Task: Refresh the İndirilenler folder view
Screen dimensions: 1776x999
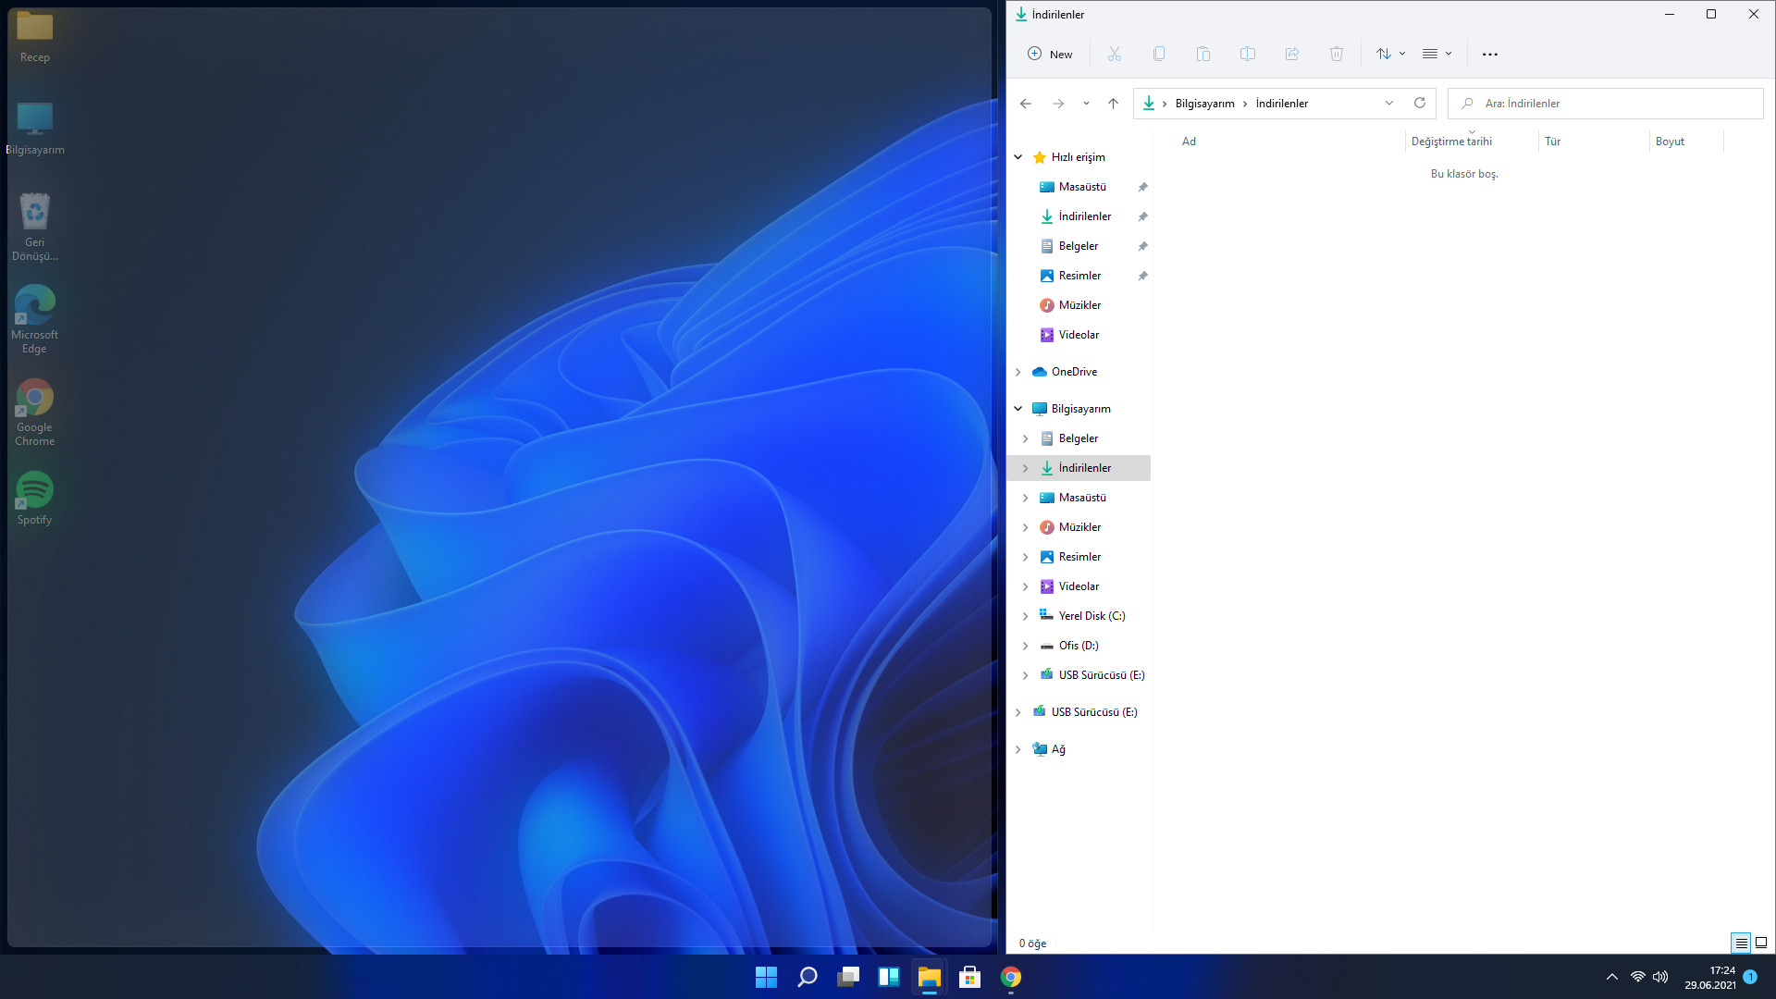Action: [1420, 103]
